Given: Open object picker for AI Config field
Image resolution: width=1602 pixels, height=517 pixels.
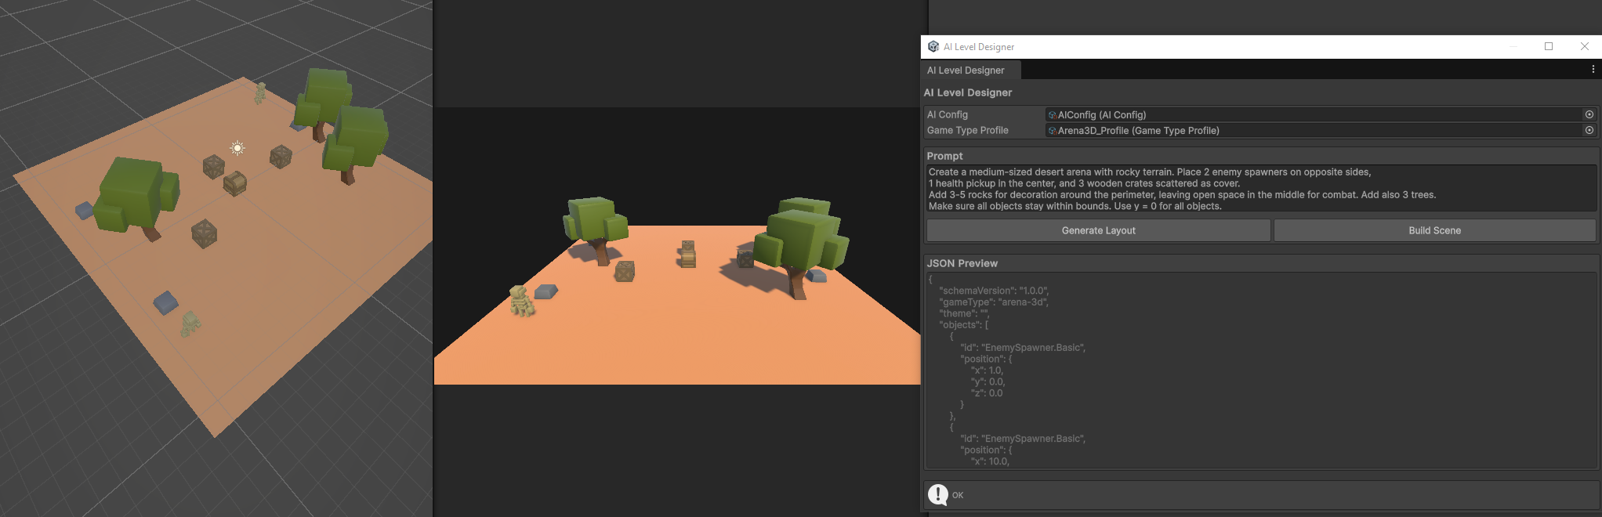Looking at the screenshot, I should point(1589,114).
